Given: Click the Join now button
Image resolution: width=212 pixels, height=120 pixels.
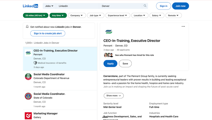Looking at the screenshot, I should coord(180,6).
